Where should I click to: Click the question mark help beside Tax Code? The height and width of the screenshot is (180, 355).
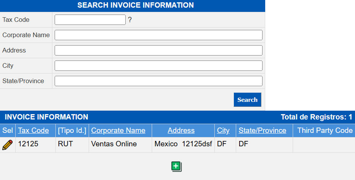click(x=130, y=20)
